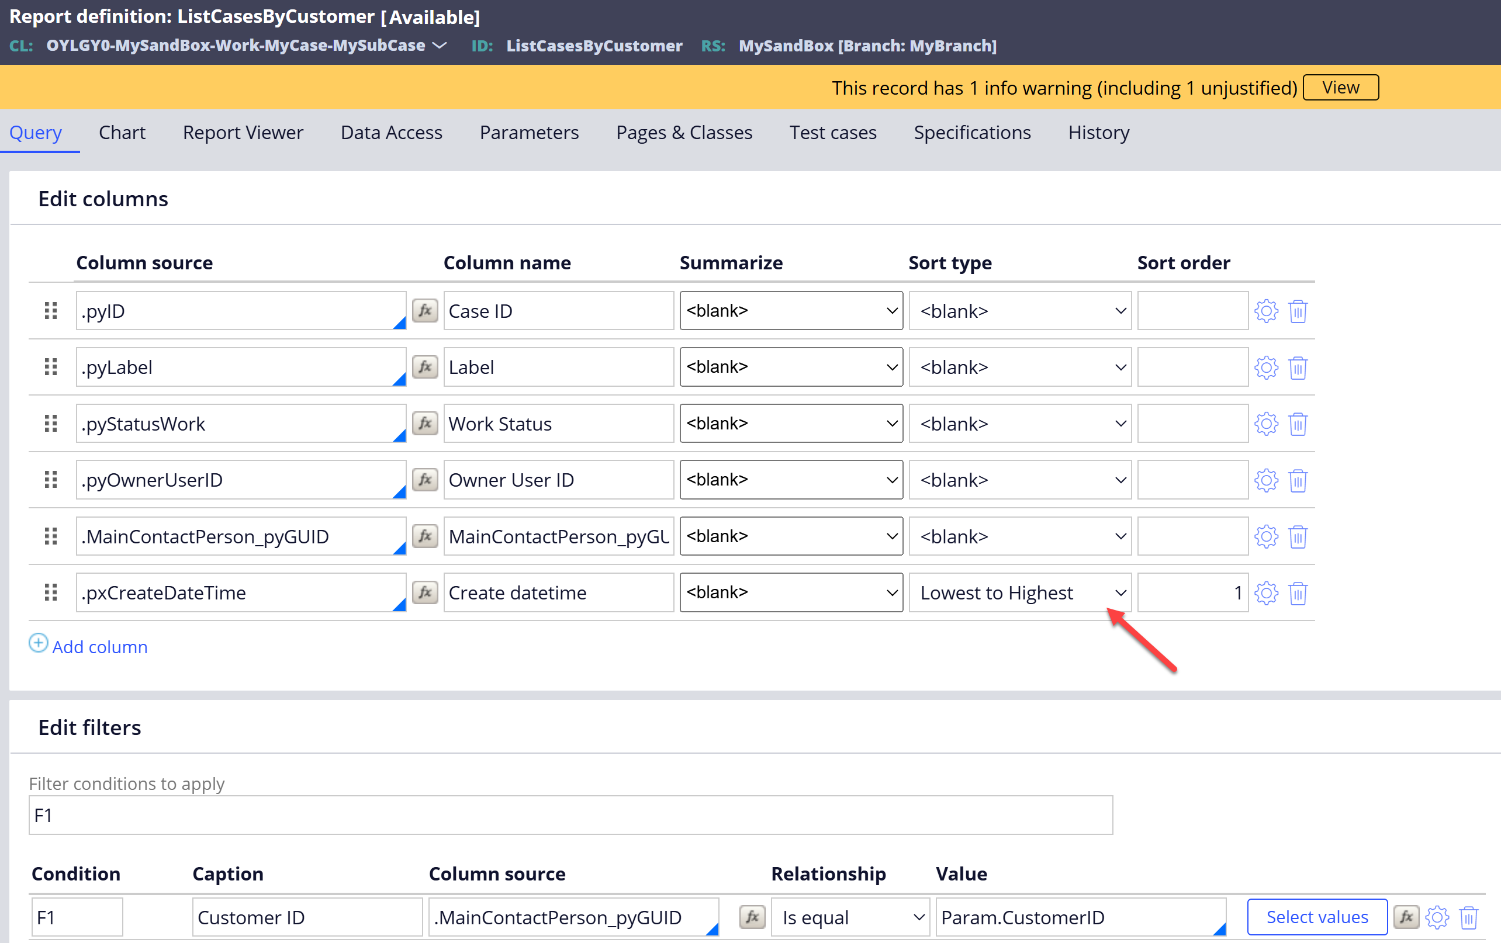Click the Select values button
This screenshot has height=943, width=1501.
(1316, 917)
